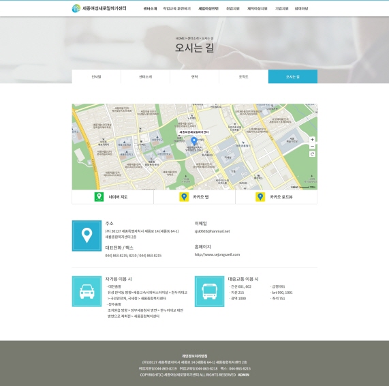Click the homepage URL link under 홈페이지

(x=217, y=254)
